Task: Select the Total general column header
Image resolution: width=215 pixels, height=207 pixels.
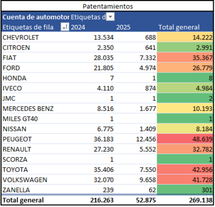Action: click(x=179, y=28)
